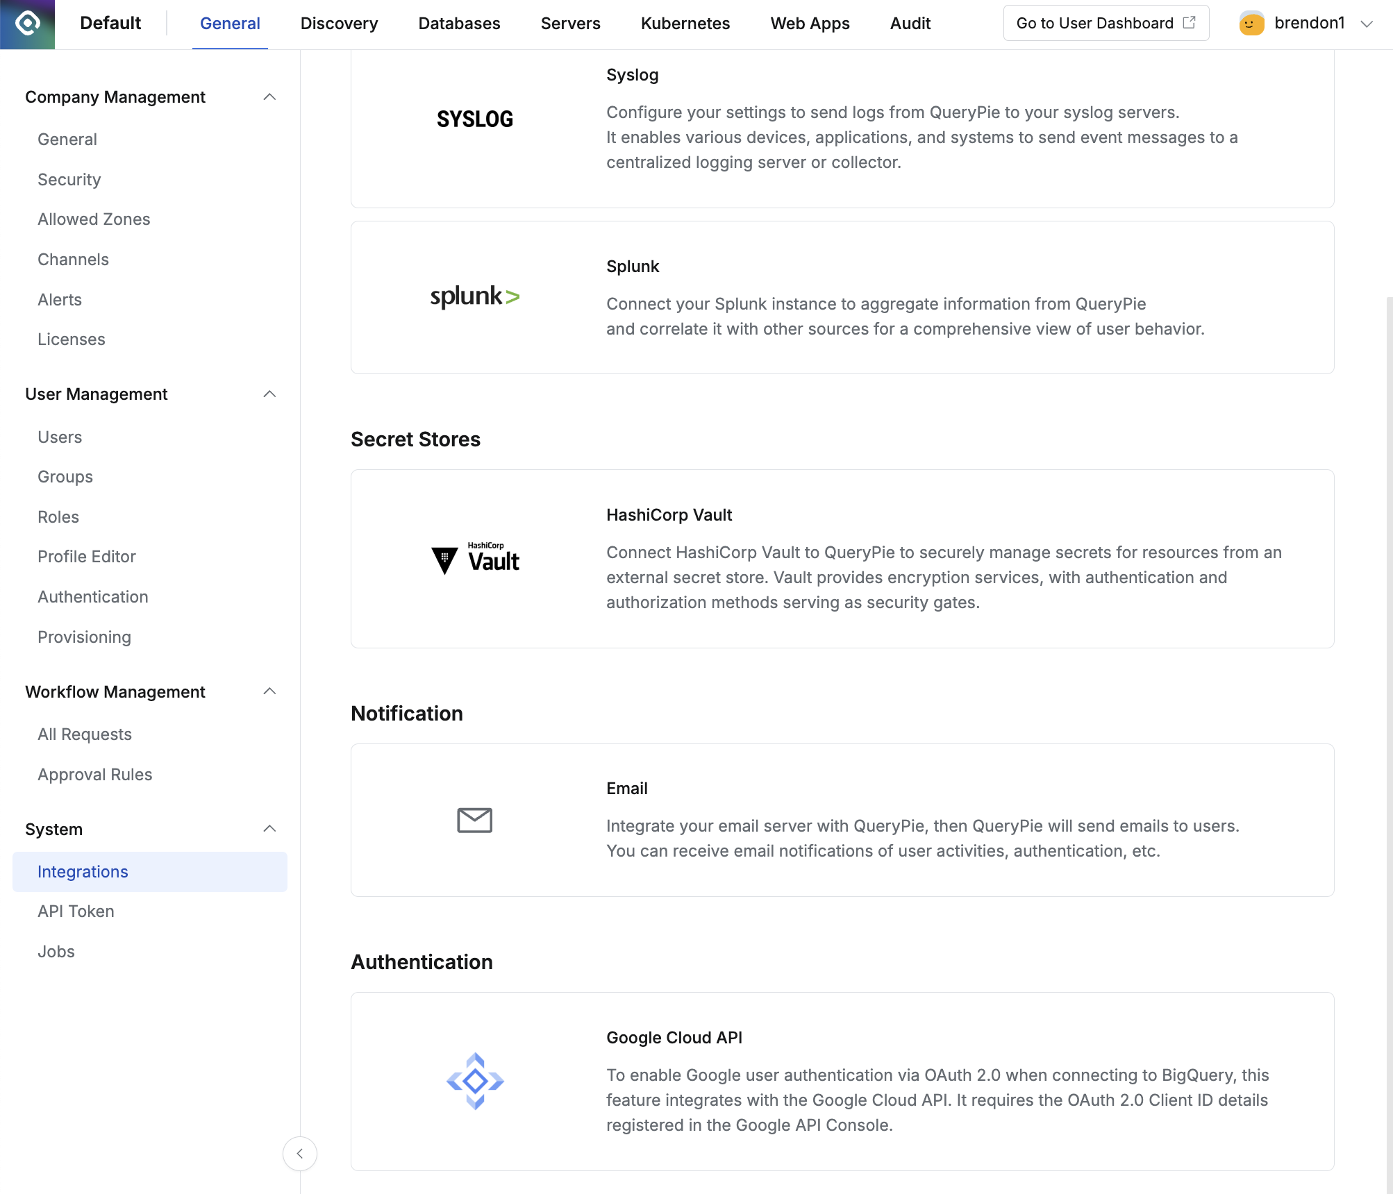Collapse the System section
The width and height of the screenshot is (1393, 1194).
pyautogui.click(x=270, y=828)
